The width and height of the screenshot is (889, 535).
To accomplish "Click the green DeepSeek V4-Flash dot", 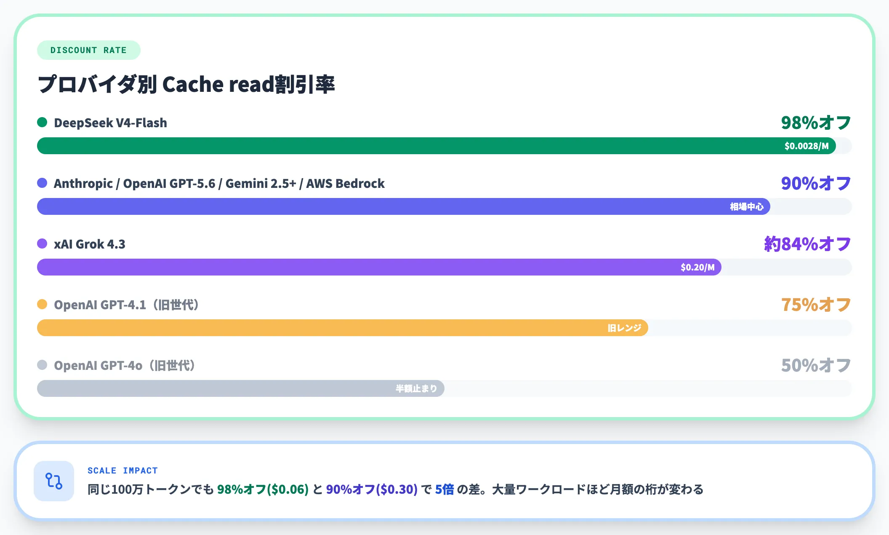I will coord(42,122).
